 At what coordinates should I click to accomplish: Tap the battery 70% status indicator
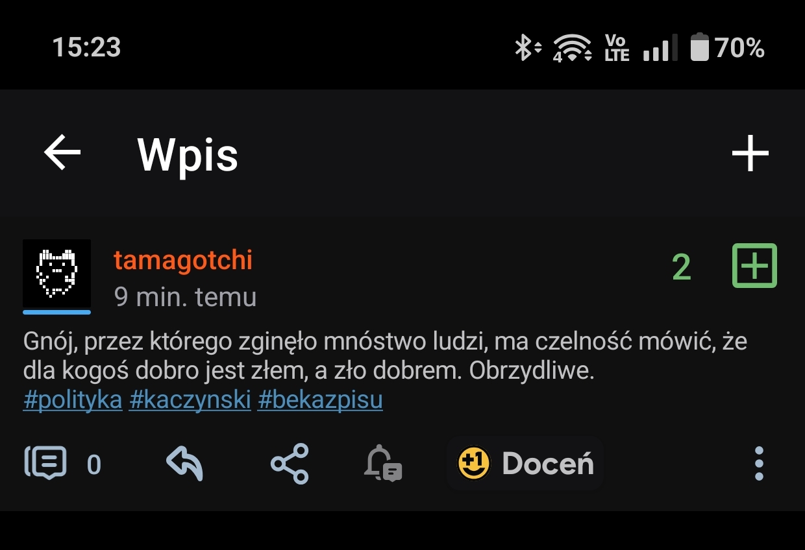point(727,48)
